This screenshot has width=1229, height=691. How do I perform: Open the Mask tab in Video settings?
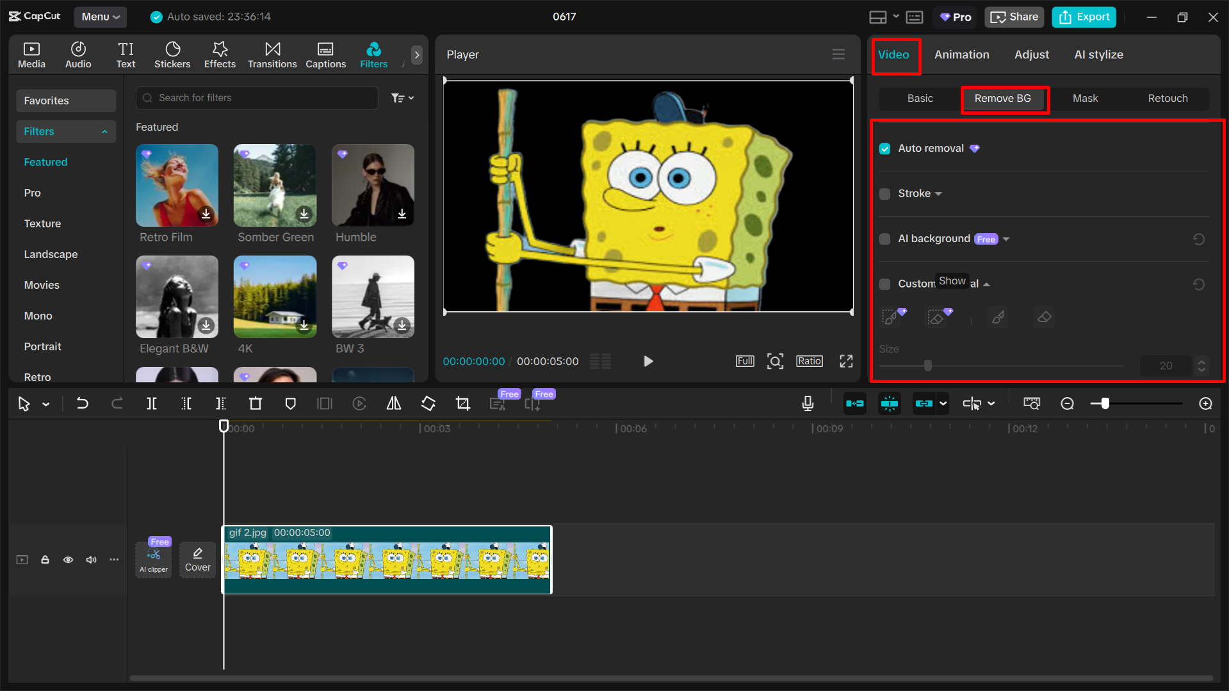coord(1085,98)
